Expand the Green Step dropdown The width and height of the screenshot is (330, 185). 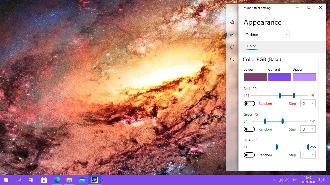308,129
